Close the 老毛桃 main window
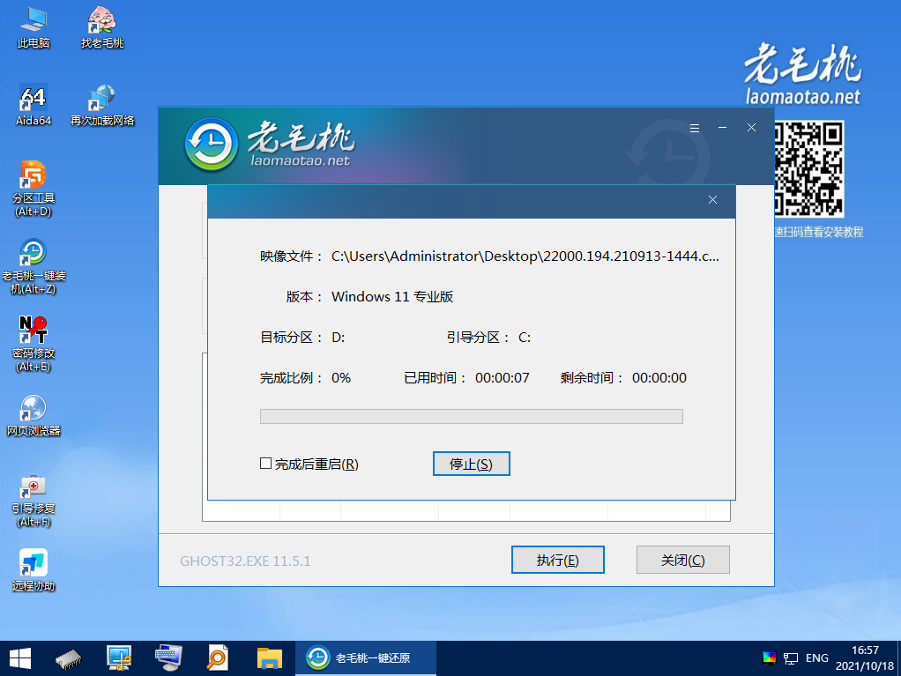The image size is (901, 676). pos(751,128)
